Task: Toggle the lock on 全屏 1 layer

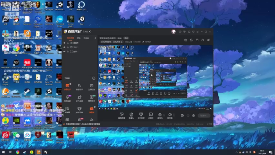Action: click(x=68, y=51)
